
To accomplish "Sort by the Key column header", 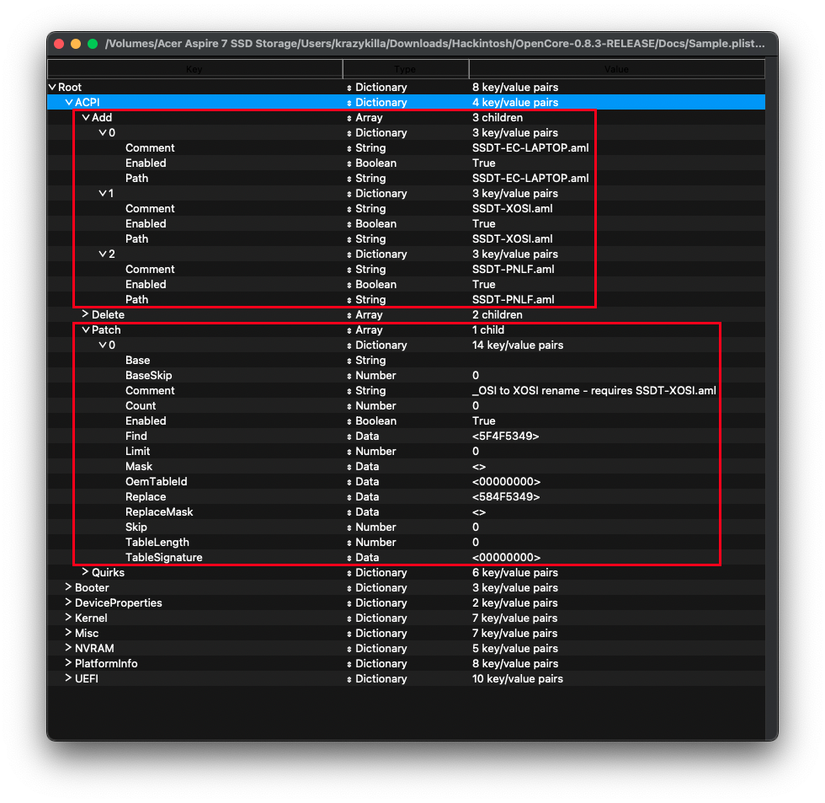I will [x=194, y=69].
